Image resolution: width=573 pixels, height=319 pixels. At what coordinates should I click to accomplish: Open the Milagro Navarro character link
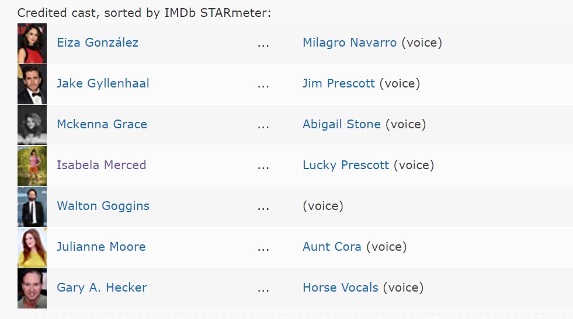(x=349, y=43)
